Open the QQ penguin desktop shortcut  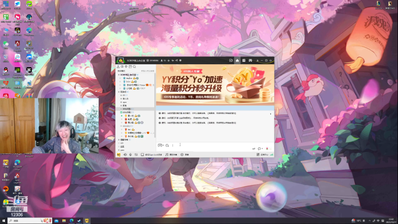[5, 71]
